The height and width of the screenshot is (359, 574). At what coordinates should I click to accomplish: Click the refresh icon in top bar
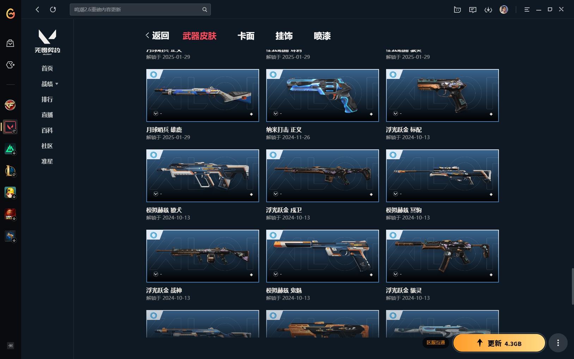pyautogui.click(x=53, y=10)
